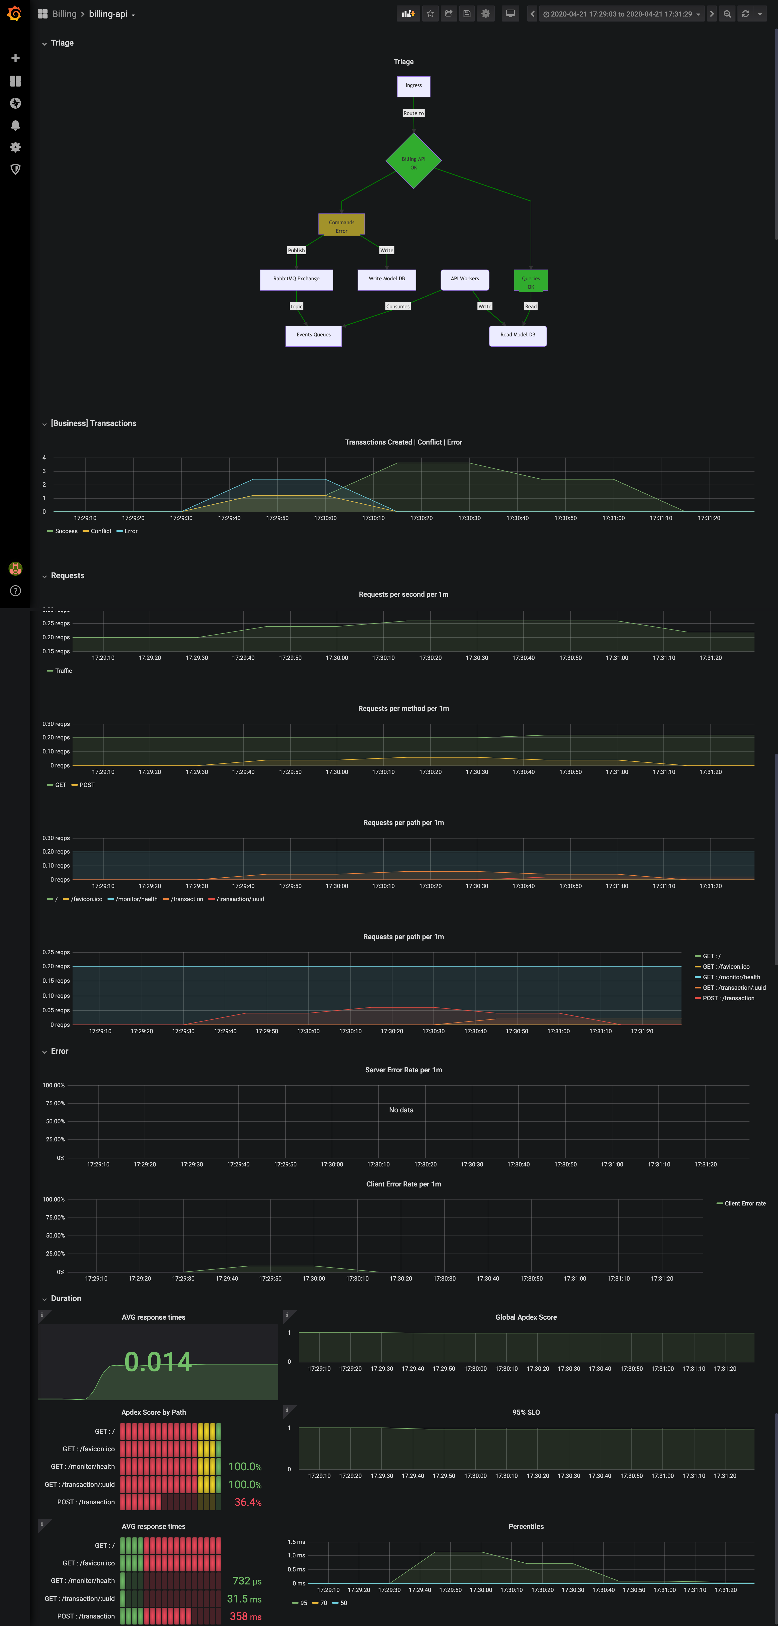Open dashboard settings gear in top bar

[x=485, y=14]
